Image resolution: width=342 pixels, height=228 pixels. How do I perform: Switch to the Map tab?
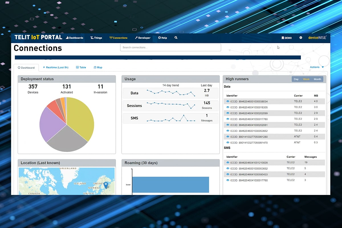[98, 68]
